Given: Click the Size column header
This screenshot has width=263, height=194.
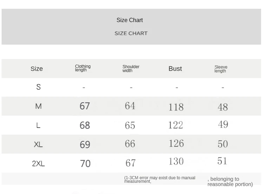Looking at the screenshot, I should coord(37,69).
